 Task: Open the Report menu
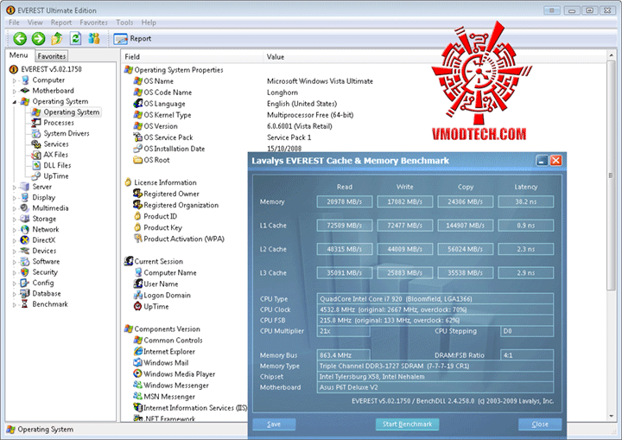point(61,22)
